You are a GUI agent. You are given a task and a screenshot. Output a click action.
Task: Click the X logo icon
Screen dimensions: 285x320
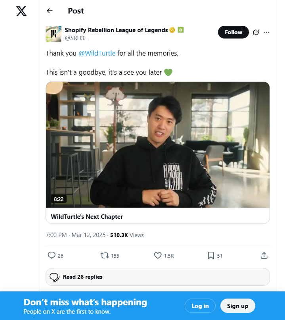21,11
